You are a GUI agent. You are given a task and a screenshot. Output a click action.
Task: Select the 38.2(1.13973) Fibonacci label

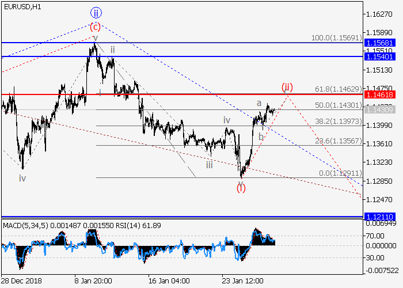click(x=339, y=121)
